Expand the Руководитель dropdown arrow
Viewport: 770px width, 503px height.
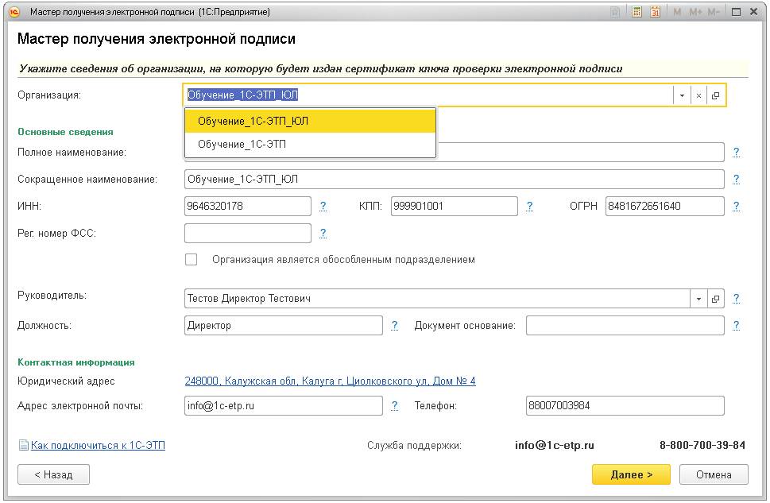coord(698,299)
